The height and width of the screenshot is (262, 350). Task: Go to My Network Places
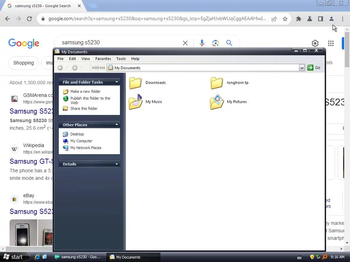[82, 148]
